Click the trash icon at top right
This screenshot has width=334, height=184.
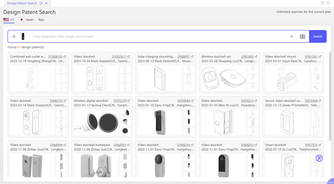[323, 3]
